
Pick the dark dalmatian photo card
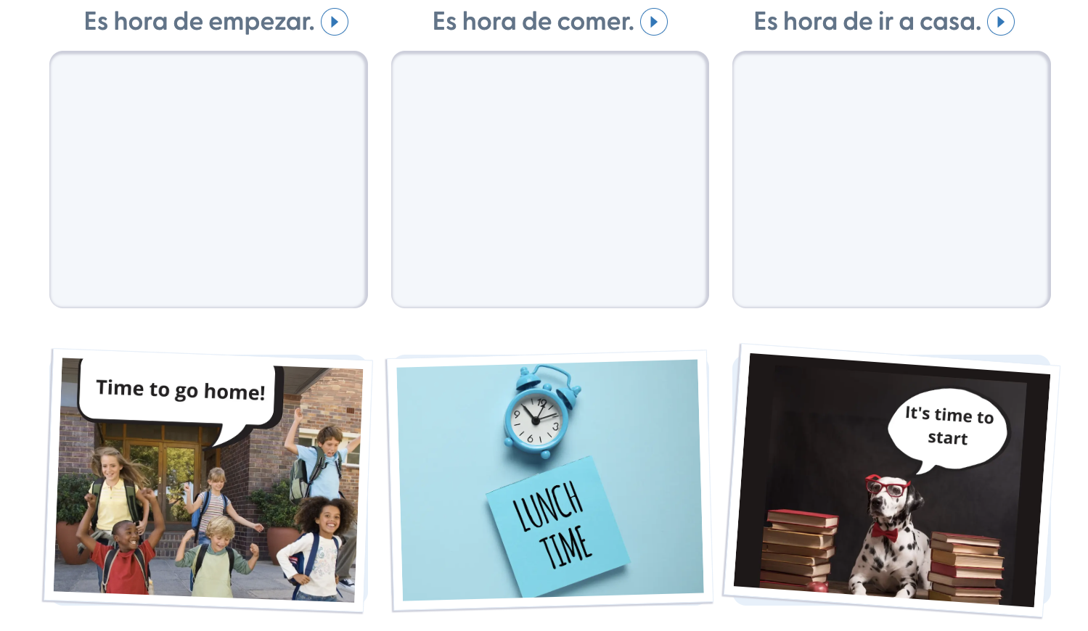[891, 480]
